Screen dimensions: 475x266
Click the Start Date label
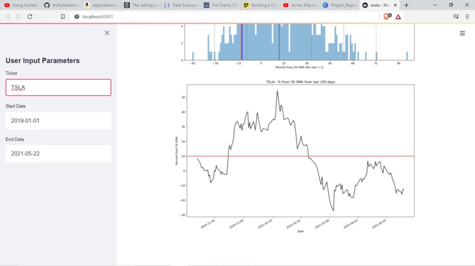point(15,106)
